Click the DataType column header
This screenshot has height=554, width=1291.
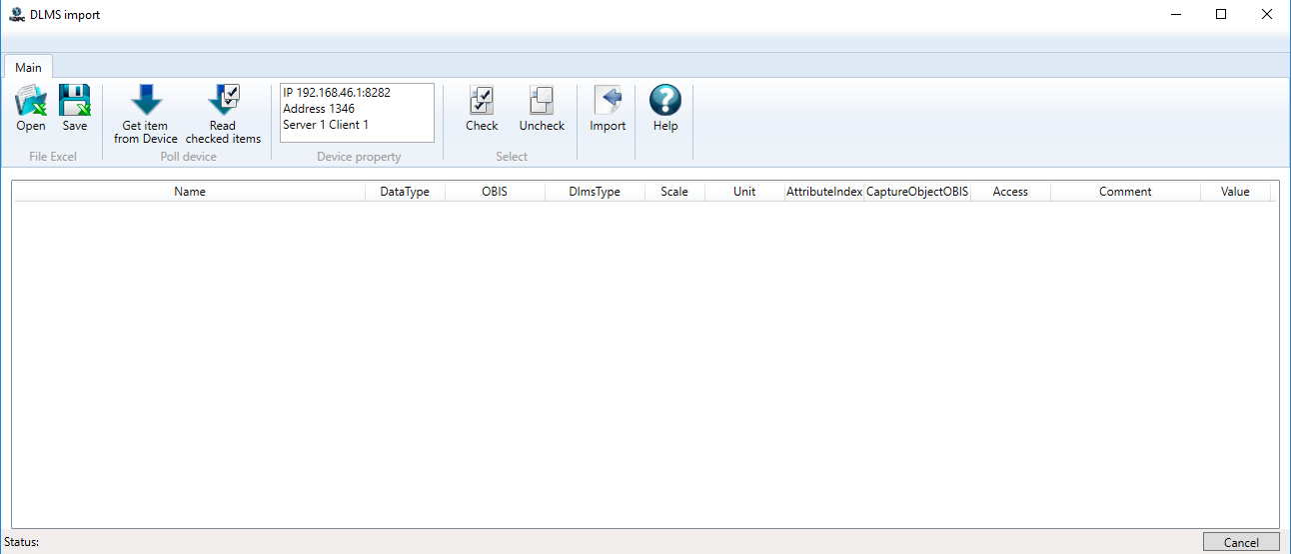(405, 192)
